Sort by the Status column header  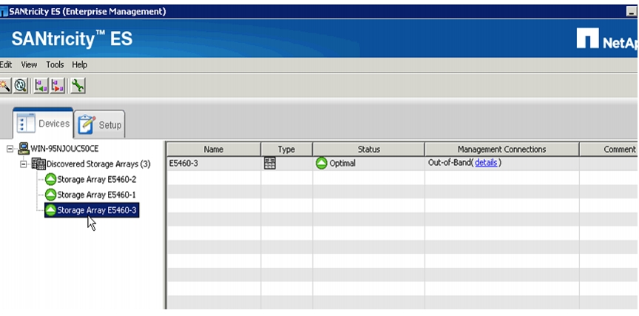369,149
